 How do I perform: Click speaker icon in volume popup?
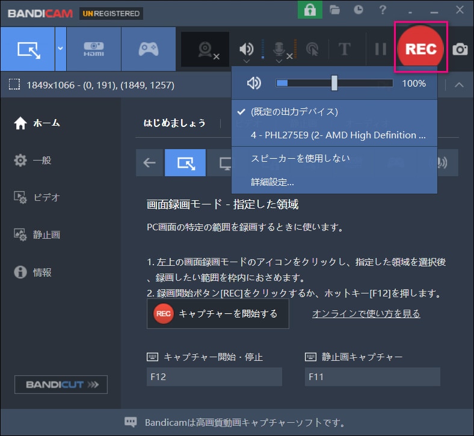(254, 83)
